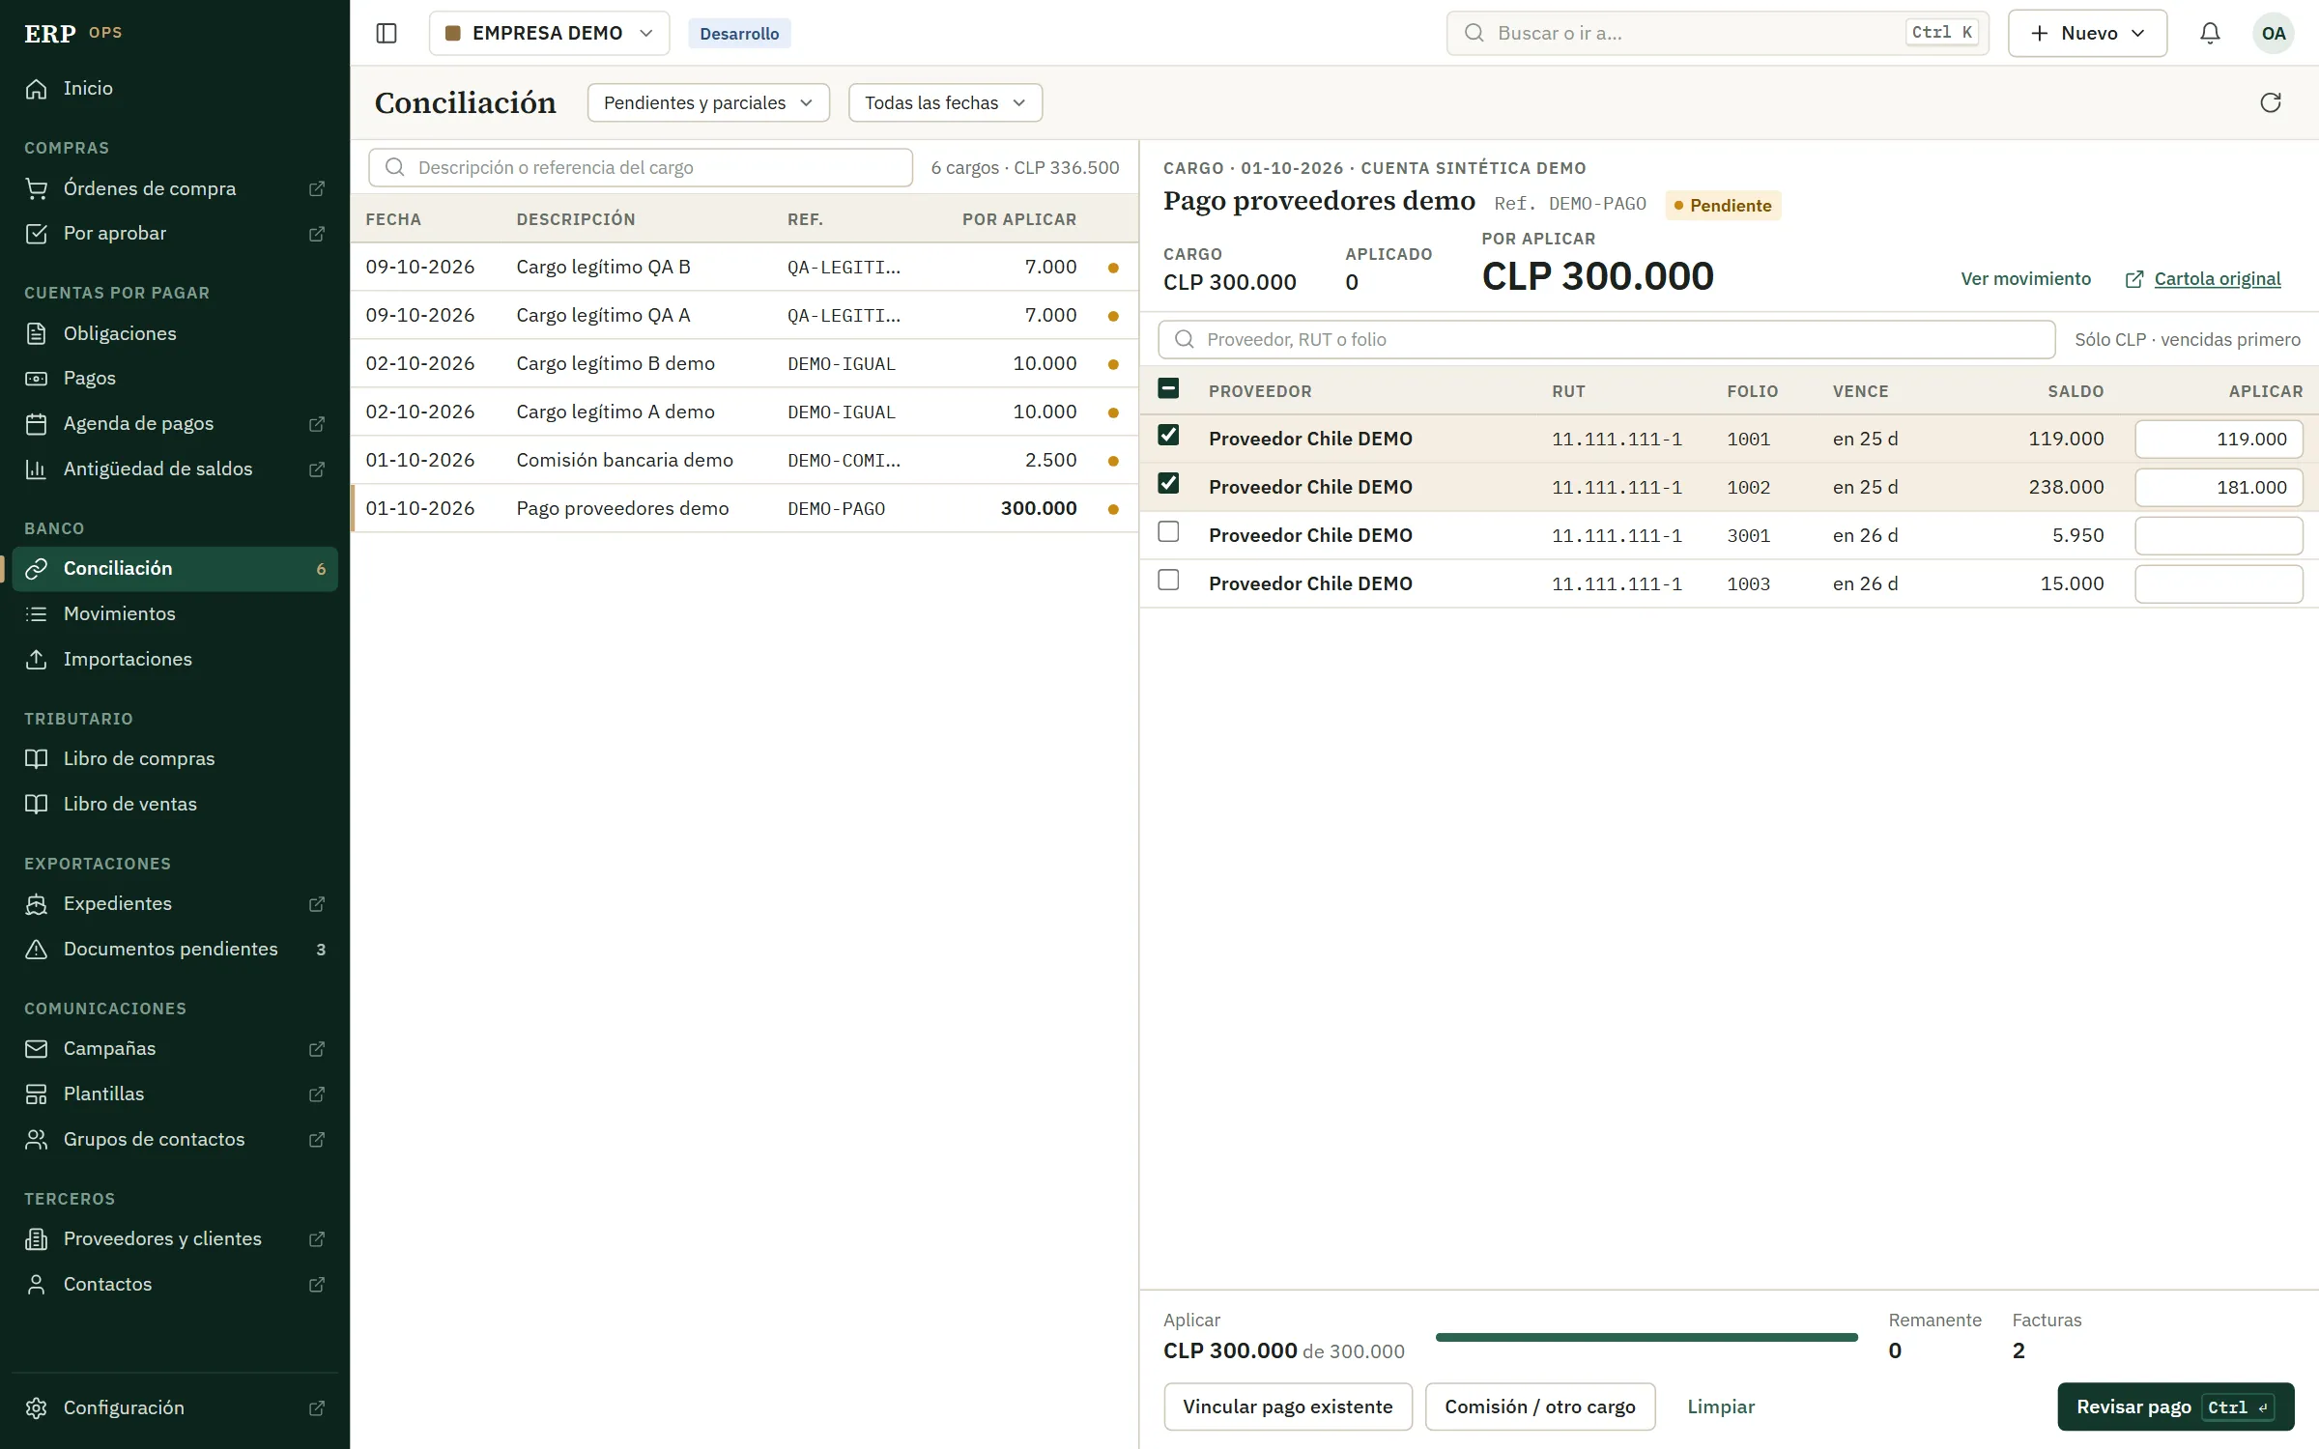
Task: Check invoice folio 3001 checkbox
Action: pos(1168,531)
